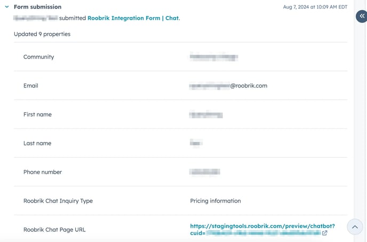Click the Updated 9 properties text
Screen dimensions: 367x242
[42, 34]
